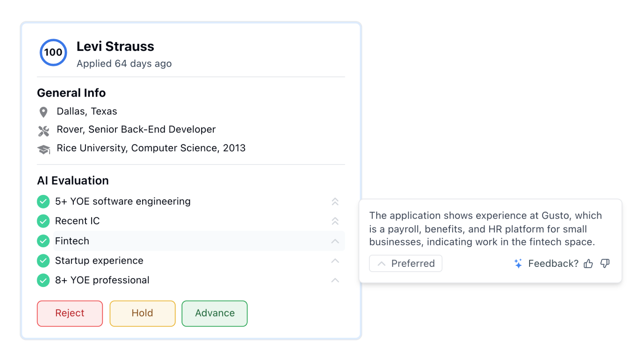Click the blue sparkle AI icon
644x362 pixels.
pos(518,264)
